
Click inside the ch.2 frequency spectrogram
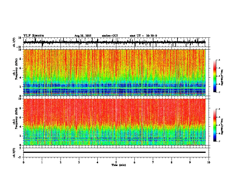[116, 122]
